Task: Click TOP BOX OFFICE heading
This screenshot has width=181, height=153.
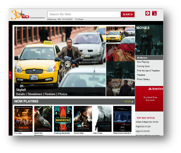Action: click(146, 118)
